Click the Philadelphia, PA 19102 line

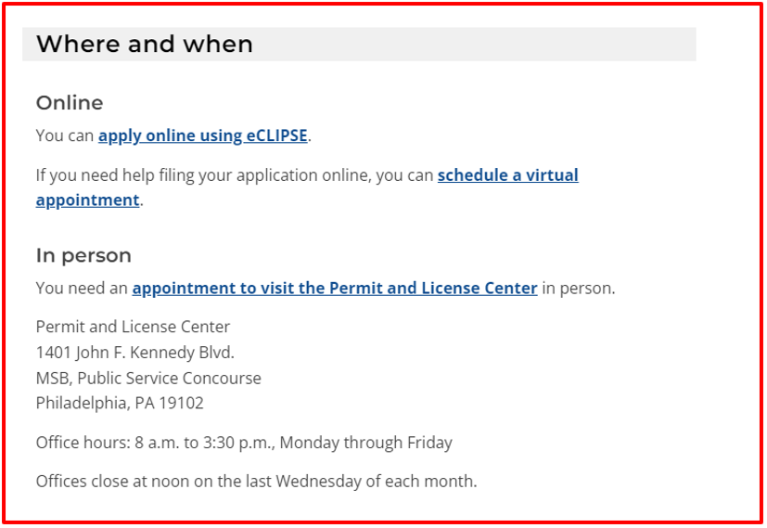120,404
